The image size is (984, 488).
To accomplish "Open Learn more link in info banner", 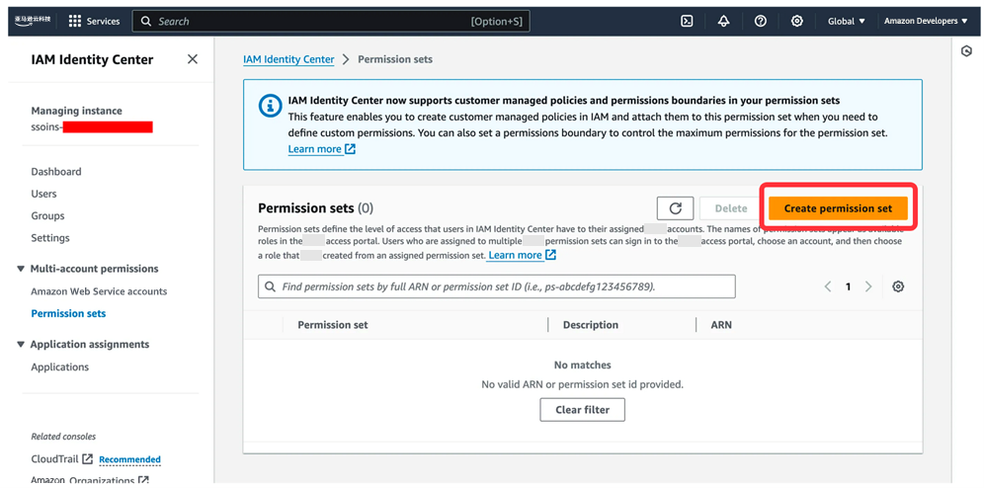I will tap(322, 149).
